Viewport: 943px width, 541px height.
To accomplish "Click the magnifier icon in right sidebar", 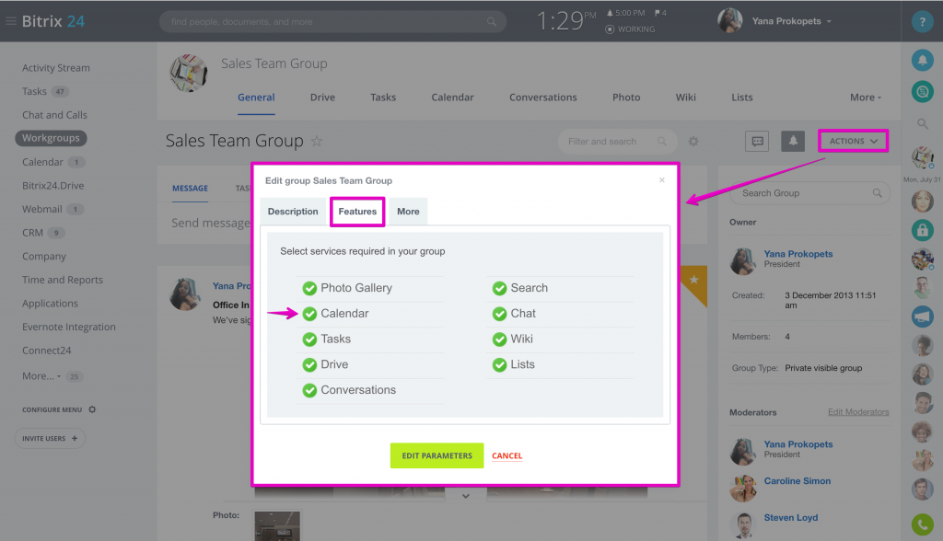I will (922, 124).
